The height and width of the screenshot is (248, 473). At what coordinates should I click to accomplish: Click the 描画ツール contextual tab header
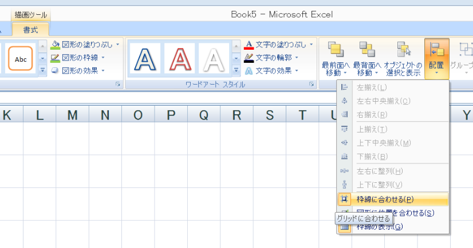[31, 15]
